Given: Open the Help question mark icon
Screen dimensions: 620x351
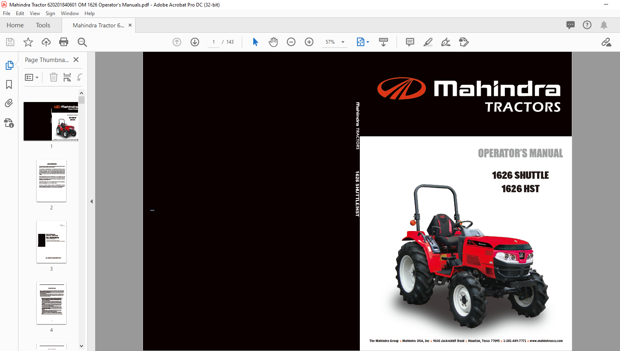Looking at the screenshot, I should [587, 25].
